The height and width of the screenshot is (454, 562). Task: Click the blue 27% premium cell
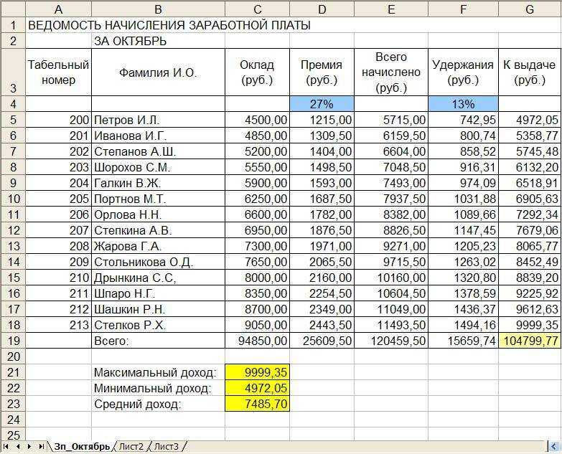(x=322, y=104)
